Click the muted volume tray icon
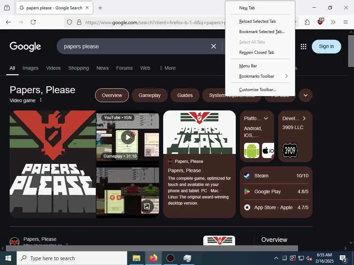Viewport: 354px width, 265px height. tap(309, 258)
